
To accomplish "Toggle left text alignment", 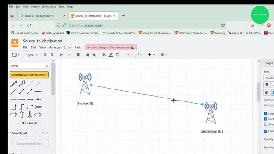I will pyautogui.click(x=267, y=92).
